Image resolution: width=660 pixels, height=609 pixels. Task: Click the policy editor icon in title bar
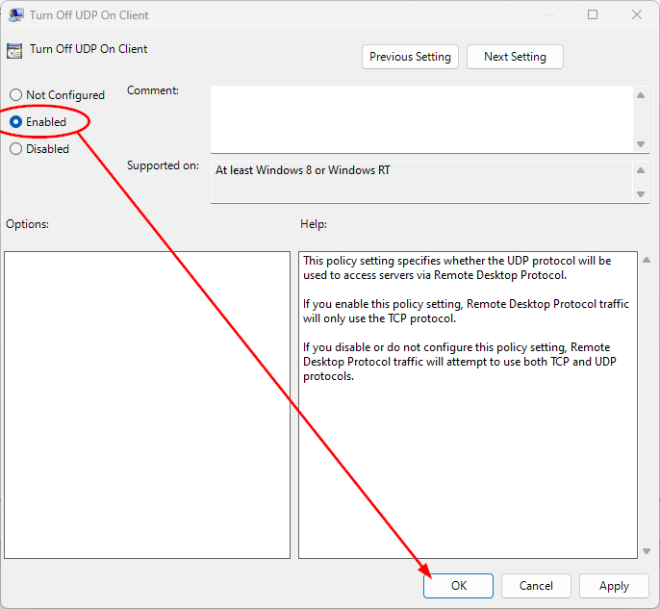tap(16, 15)
